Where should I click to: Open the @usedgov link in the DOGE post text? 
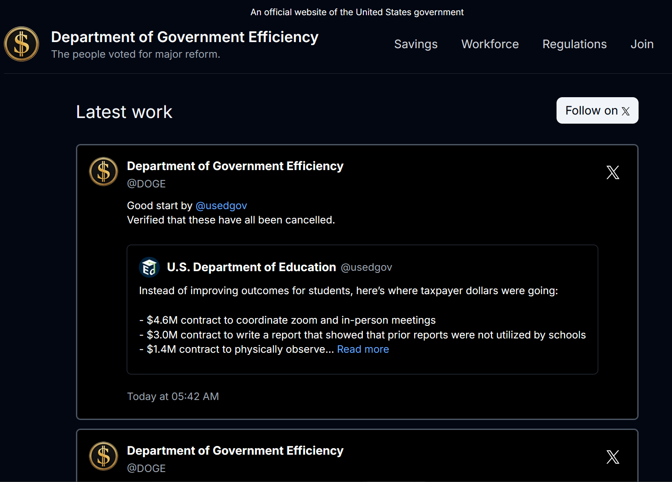tap(221, 205)
